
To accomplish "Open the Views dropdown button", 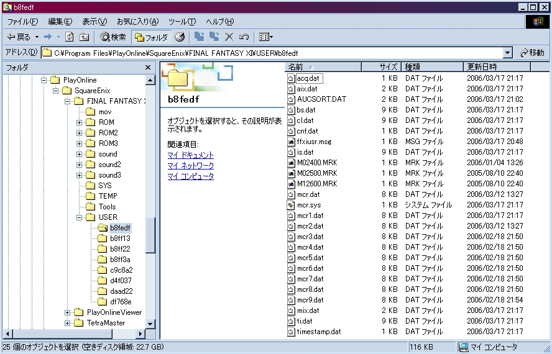I will tap(266, 37).
